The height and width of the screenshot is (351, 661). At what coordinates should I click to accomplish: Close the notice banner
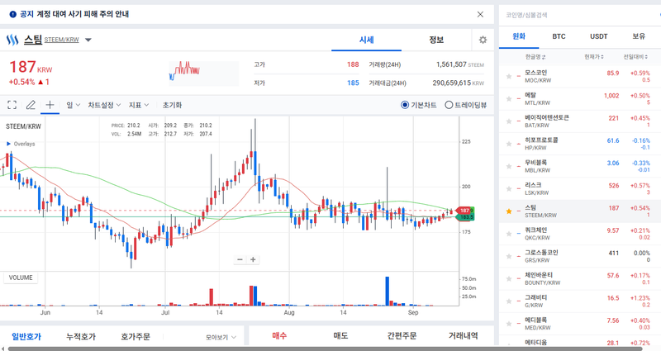(x=480, y=14)
